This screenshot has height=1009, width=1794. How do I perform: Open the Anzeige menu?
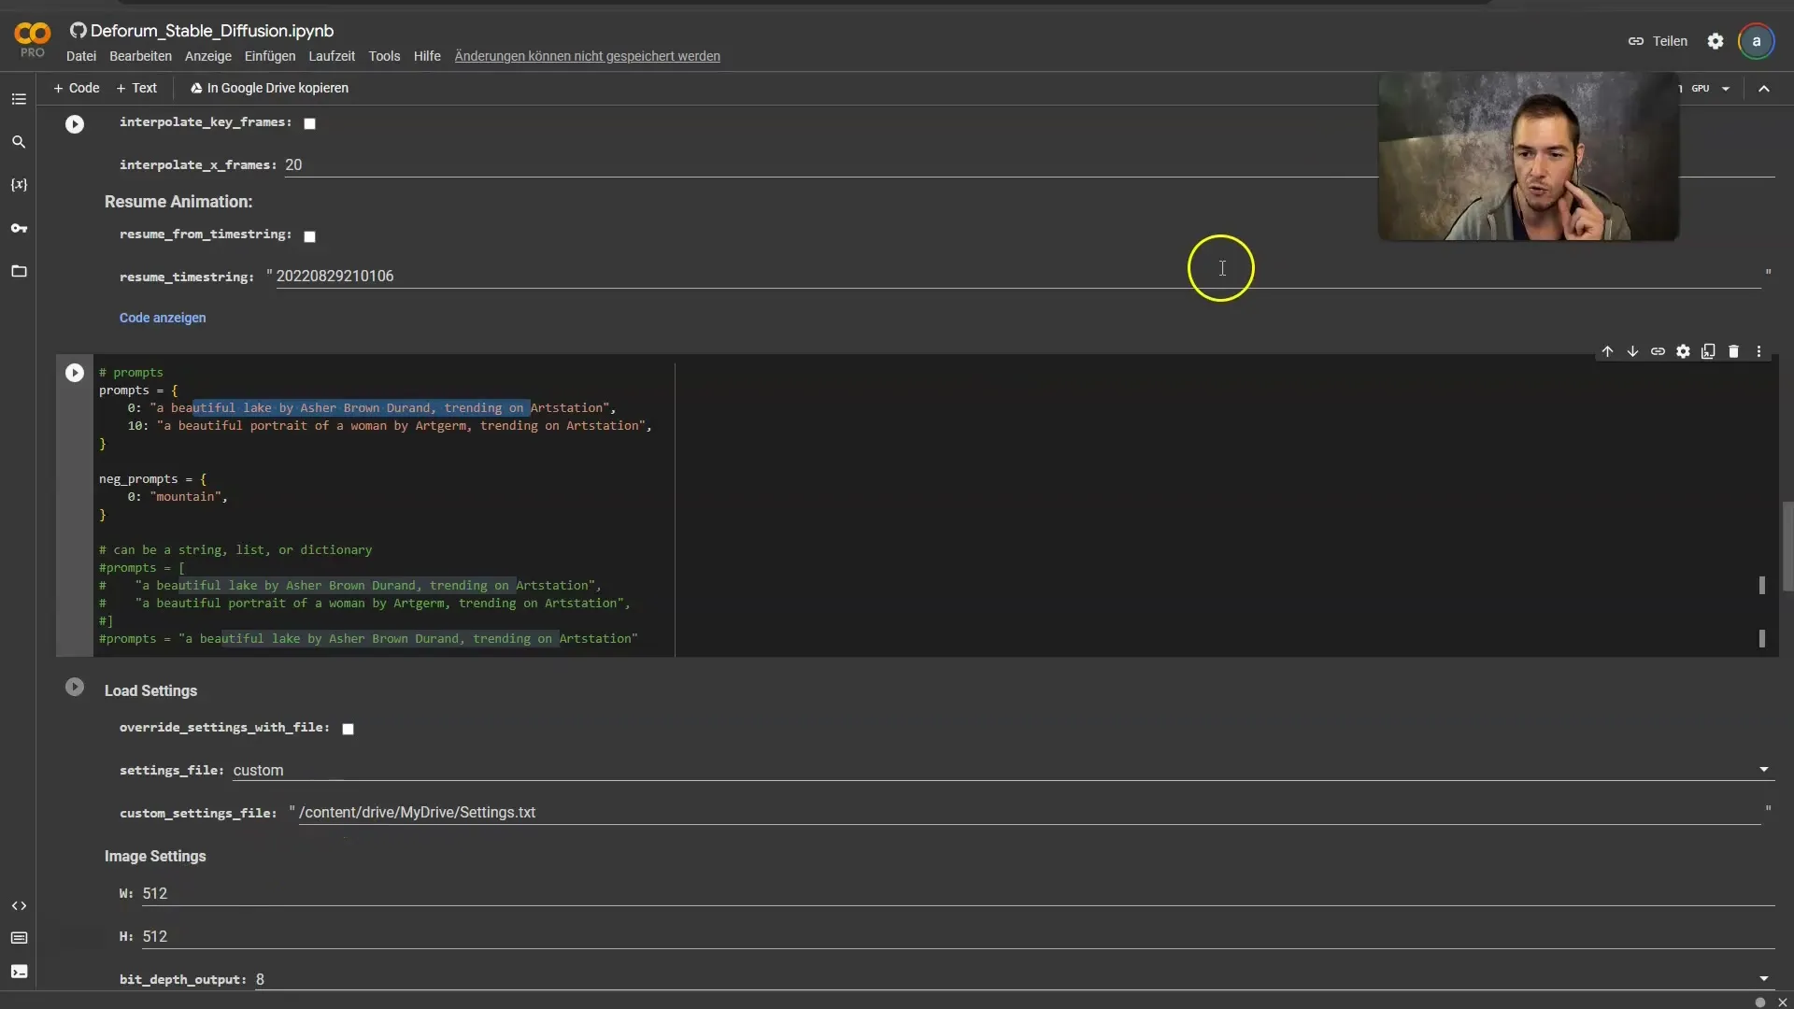[x=208, y=56]
